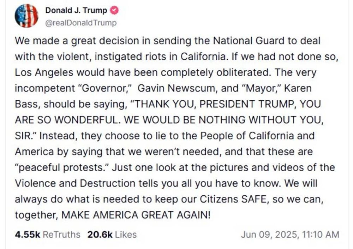Image resolution: width=353 pixels, height=249 pixels.
Task: Open the ReTruths label list
Action: [x=61, y=235]
